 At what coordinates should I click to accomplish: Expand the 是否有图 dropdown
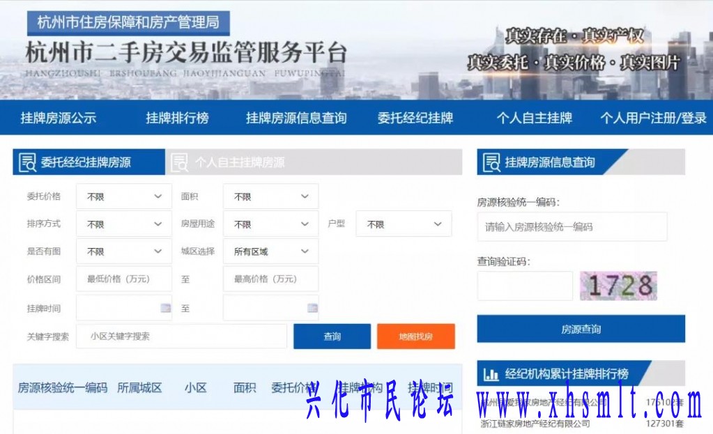[123, 251]
